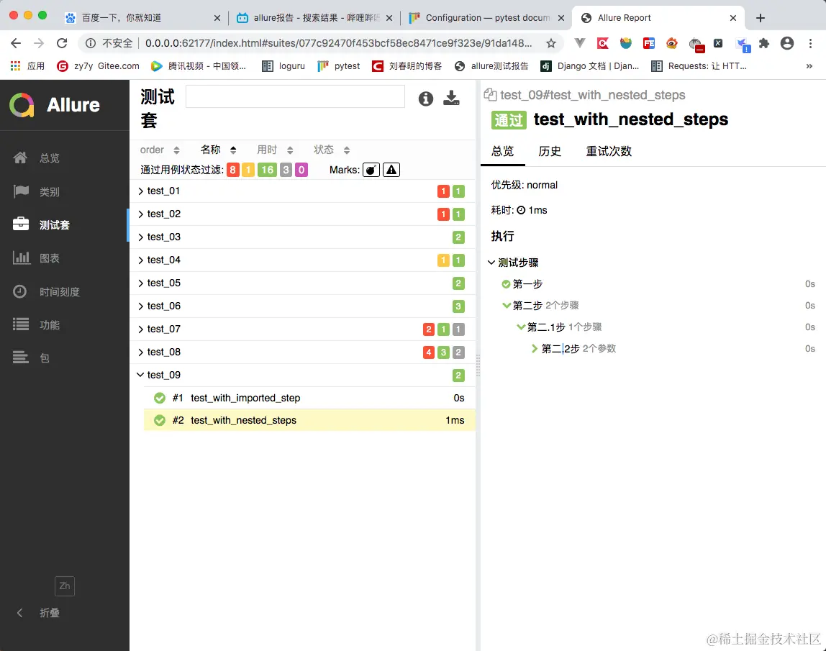Expand the test_01 suite
This screenshot has height=651, width=826.
302,191
